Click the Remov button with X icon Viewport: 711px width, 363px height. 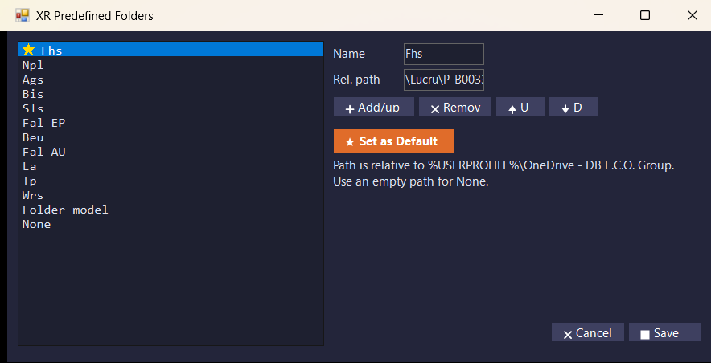tap(454, 107)
